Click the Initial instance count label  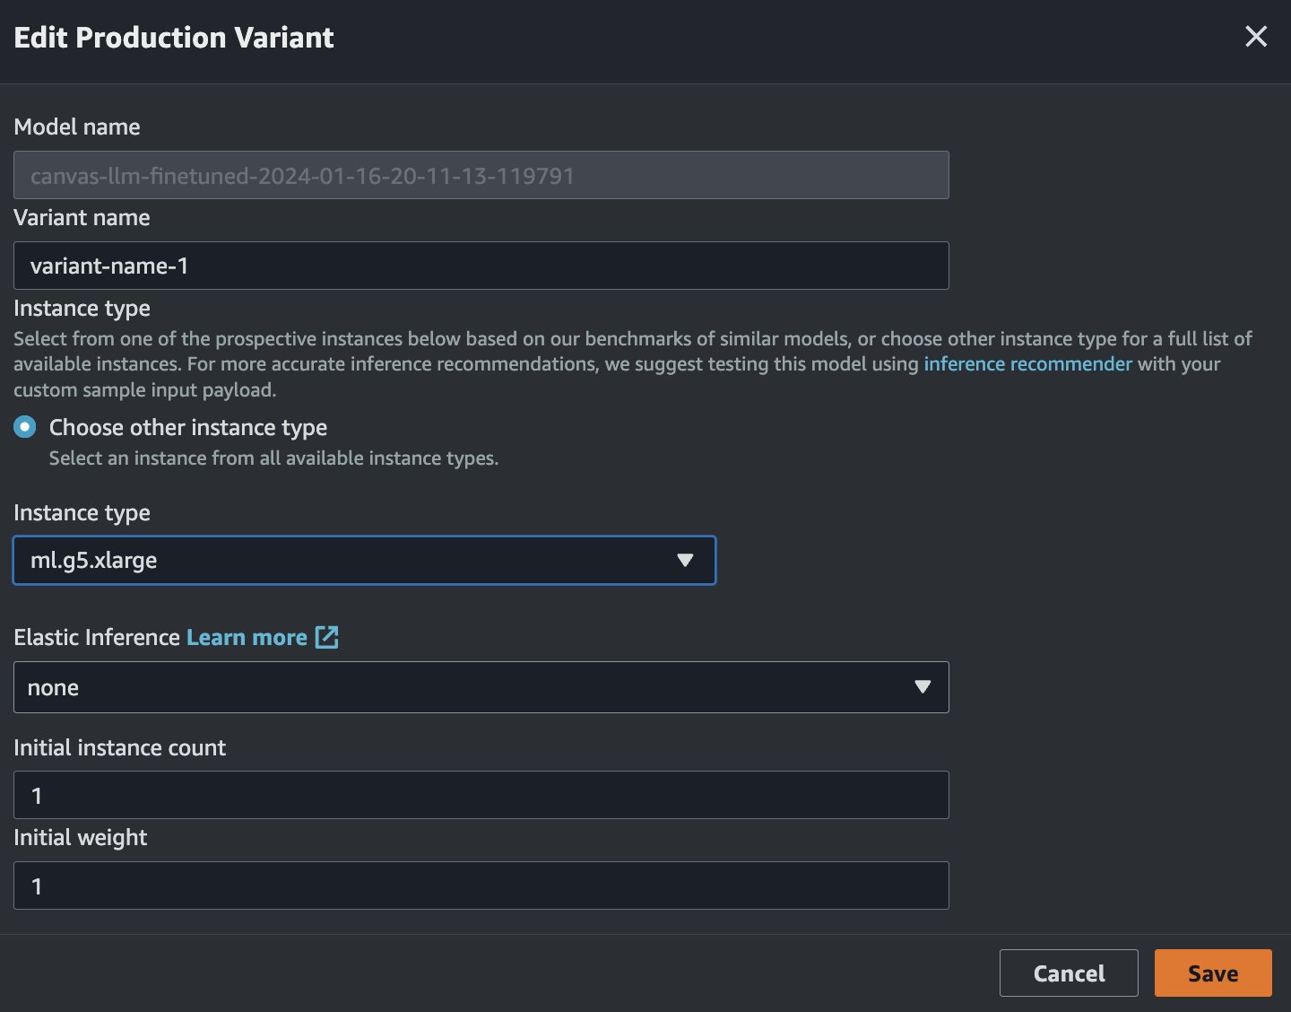click(119, 748)
